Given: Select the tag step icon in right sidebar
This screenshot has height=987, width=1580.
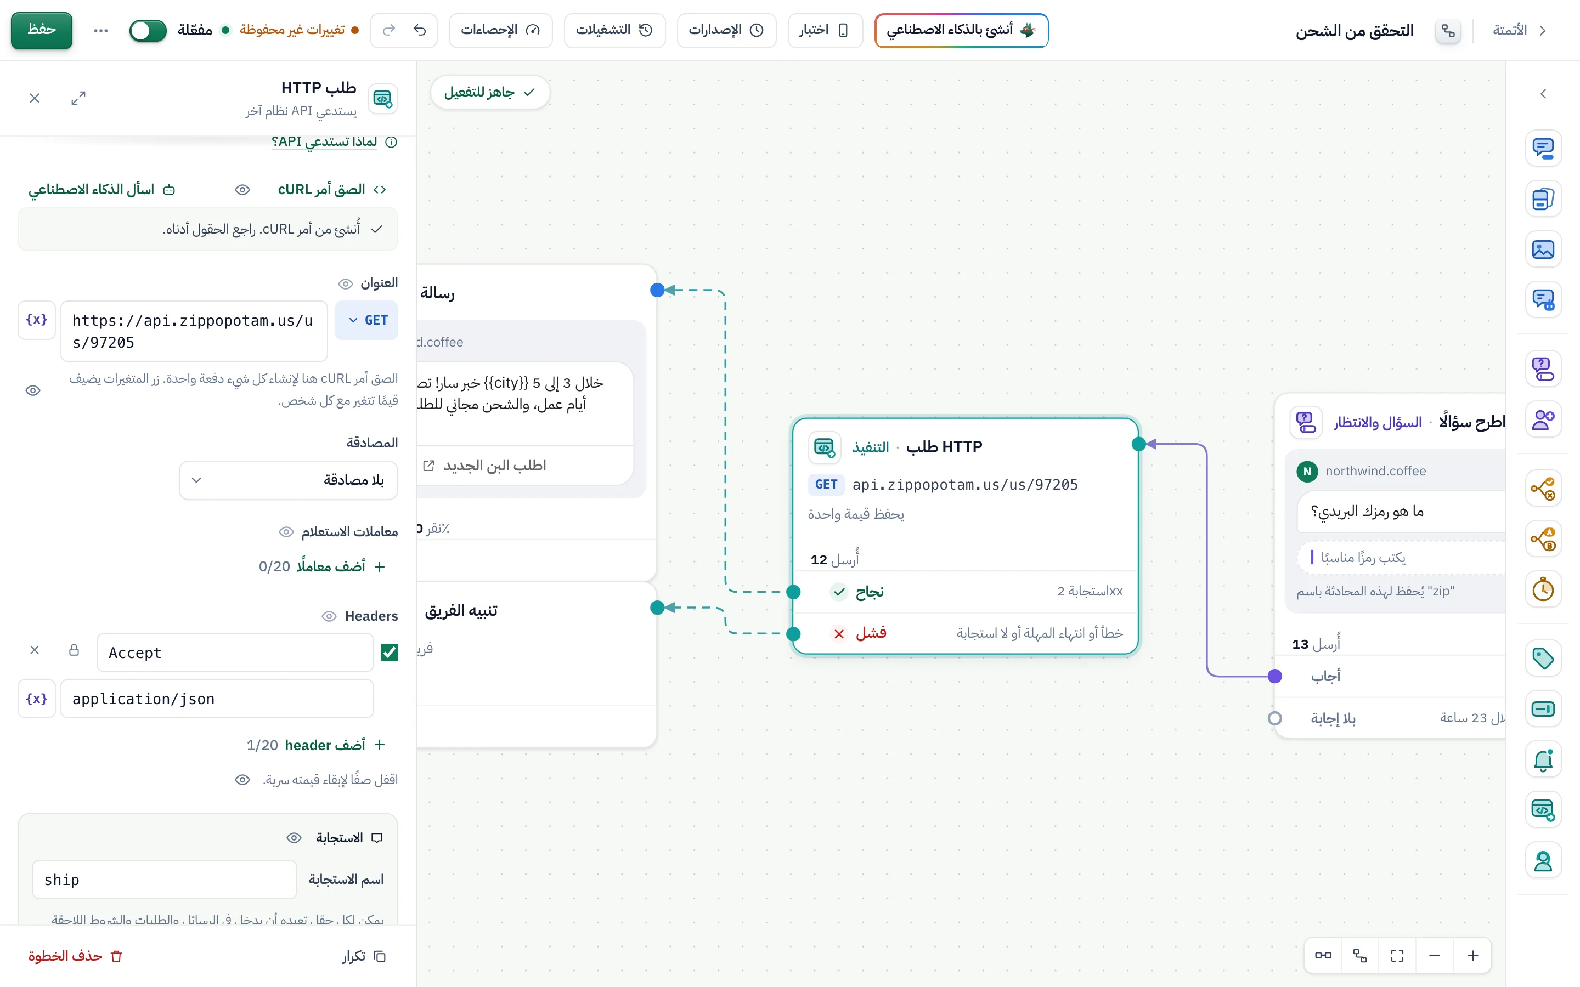Looking at the screenshot, I should [1543, 658].
